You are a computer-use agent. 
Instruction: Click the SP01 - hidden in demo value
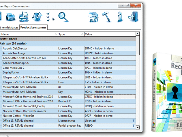pyautogui.click(x=110, y=68)
